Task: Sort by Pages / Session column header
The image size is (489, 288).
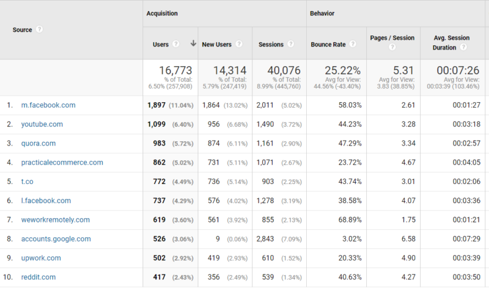Action: tap(392, 38)
